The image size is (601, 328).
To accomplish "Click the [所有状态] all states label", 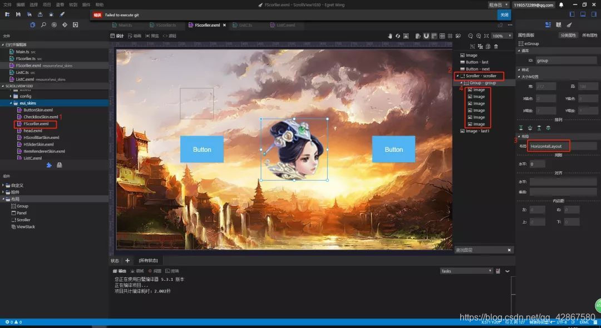I will tap(149, 261).
